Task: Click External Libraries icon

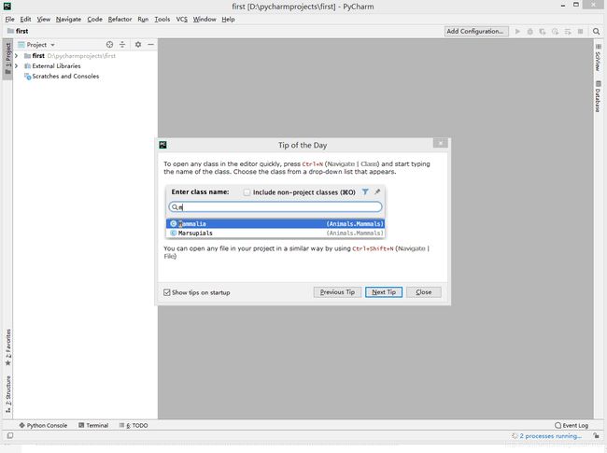Action: coord(27,66)
